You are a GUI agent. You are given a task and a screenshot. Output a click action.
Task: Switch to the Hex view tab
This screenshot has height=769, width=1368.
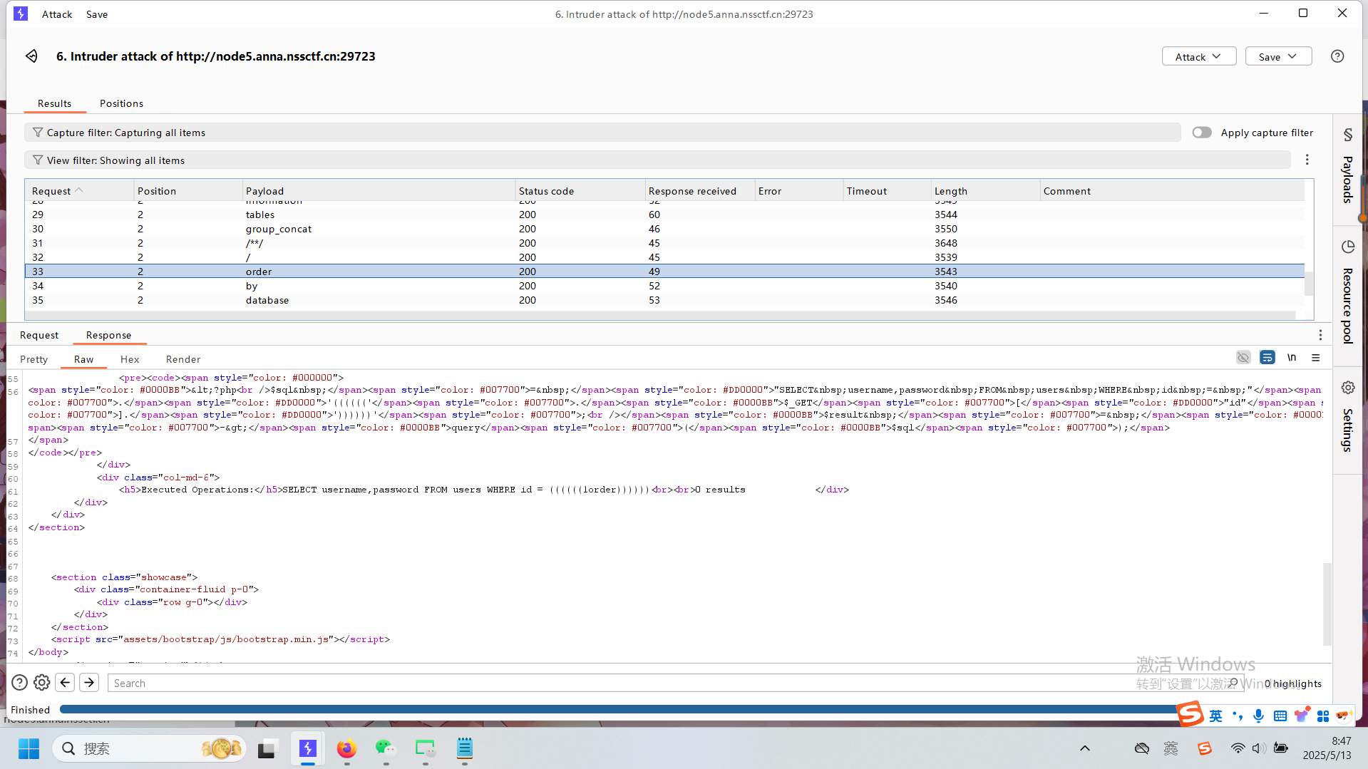coord(130,359)
